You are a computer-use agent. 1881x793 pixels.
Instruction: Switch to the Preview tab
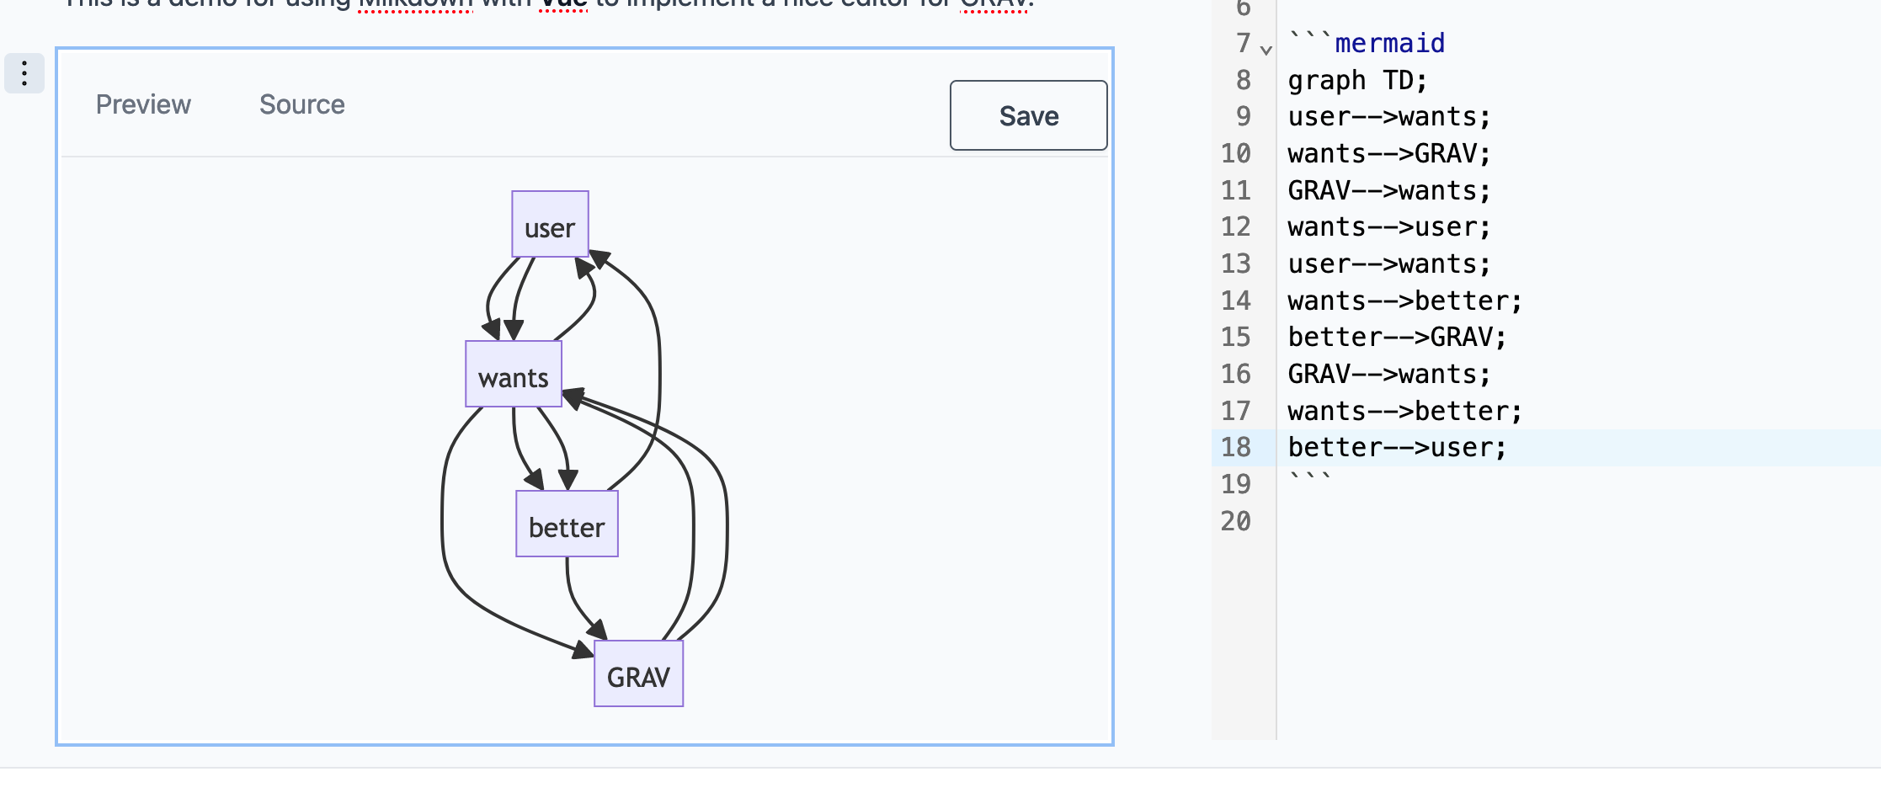click(x=143, y=104)
